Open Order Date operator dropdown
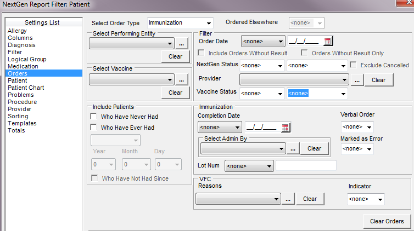Viewport: 414px width, 231px height. (263, 41)
